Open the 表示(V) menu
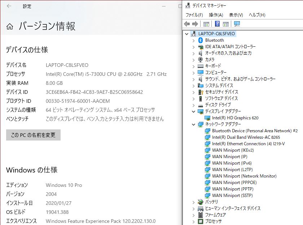303x225 pixels. [236, 15]
